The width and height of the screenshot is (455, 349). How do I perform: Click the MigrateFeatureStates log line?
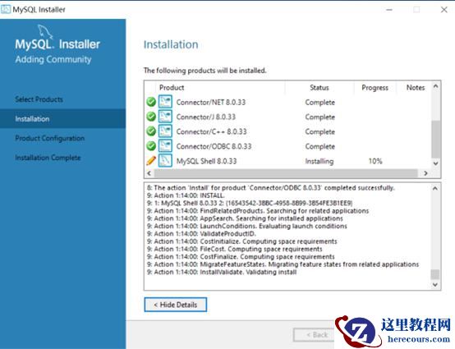tap(283, 264)
